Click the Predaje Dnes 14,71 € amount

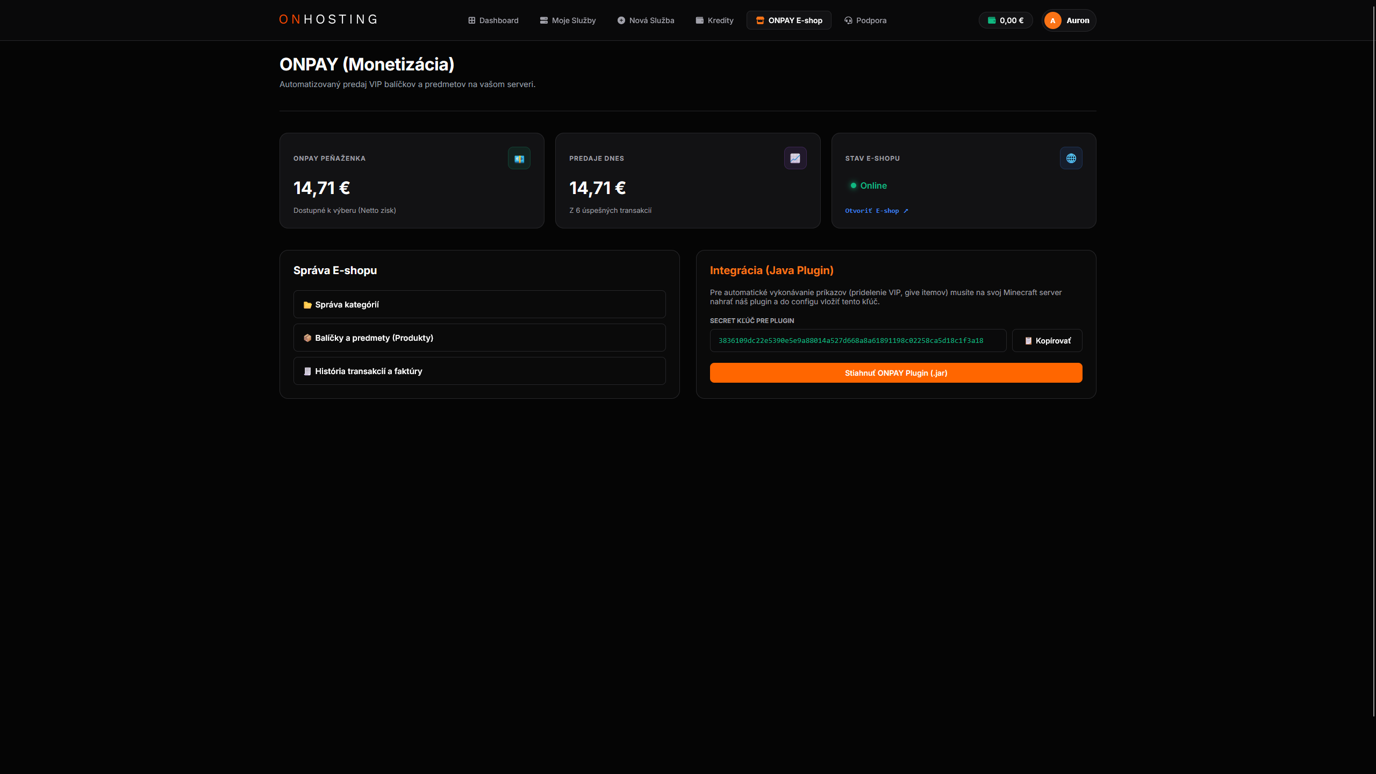coord(597,188)
